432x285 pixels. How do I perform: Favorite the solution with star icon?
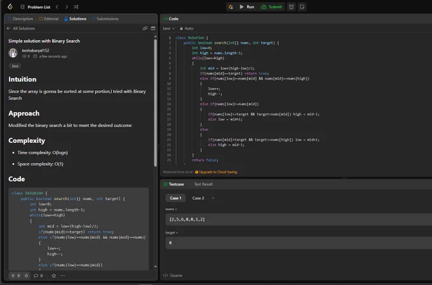(54, 275)
